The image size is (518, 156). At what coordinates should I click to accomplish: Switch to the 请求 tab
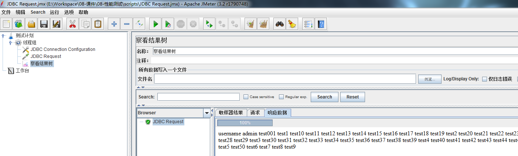(x=255, y=113)
